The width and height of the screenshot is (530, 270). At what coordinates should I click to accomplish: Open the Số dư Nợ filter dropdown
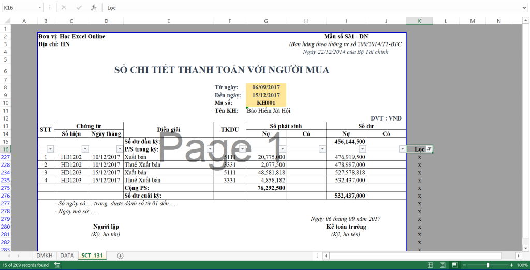click(x=362, y=149)
